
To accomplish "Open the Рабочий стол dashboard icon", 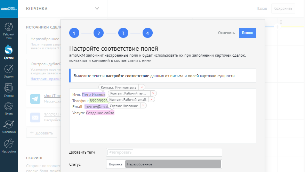I will (x=9, y=31).
